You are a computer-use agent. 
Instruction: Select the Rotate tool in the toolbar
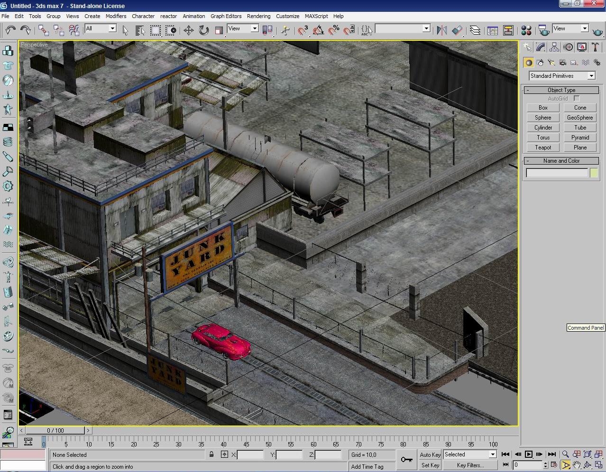[x=204, y=30]
